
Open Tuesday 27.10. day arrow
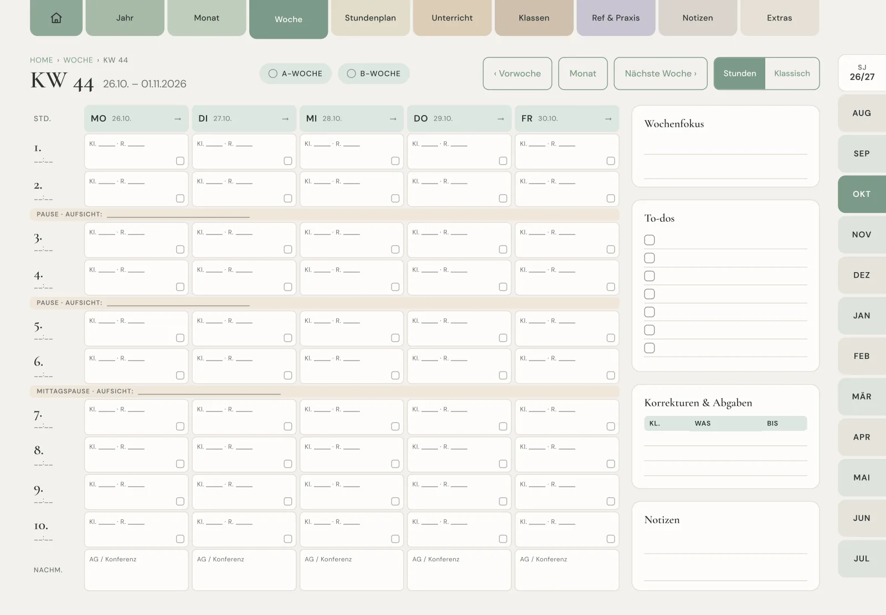(x=285, y=119)
